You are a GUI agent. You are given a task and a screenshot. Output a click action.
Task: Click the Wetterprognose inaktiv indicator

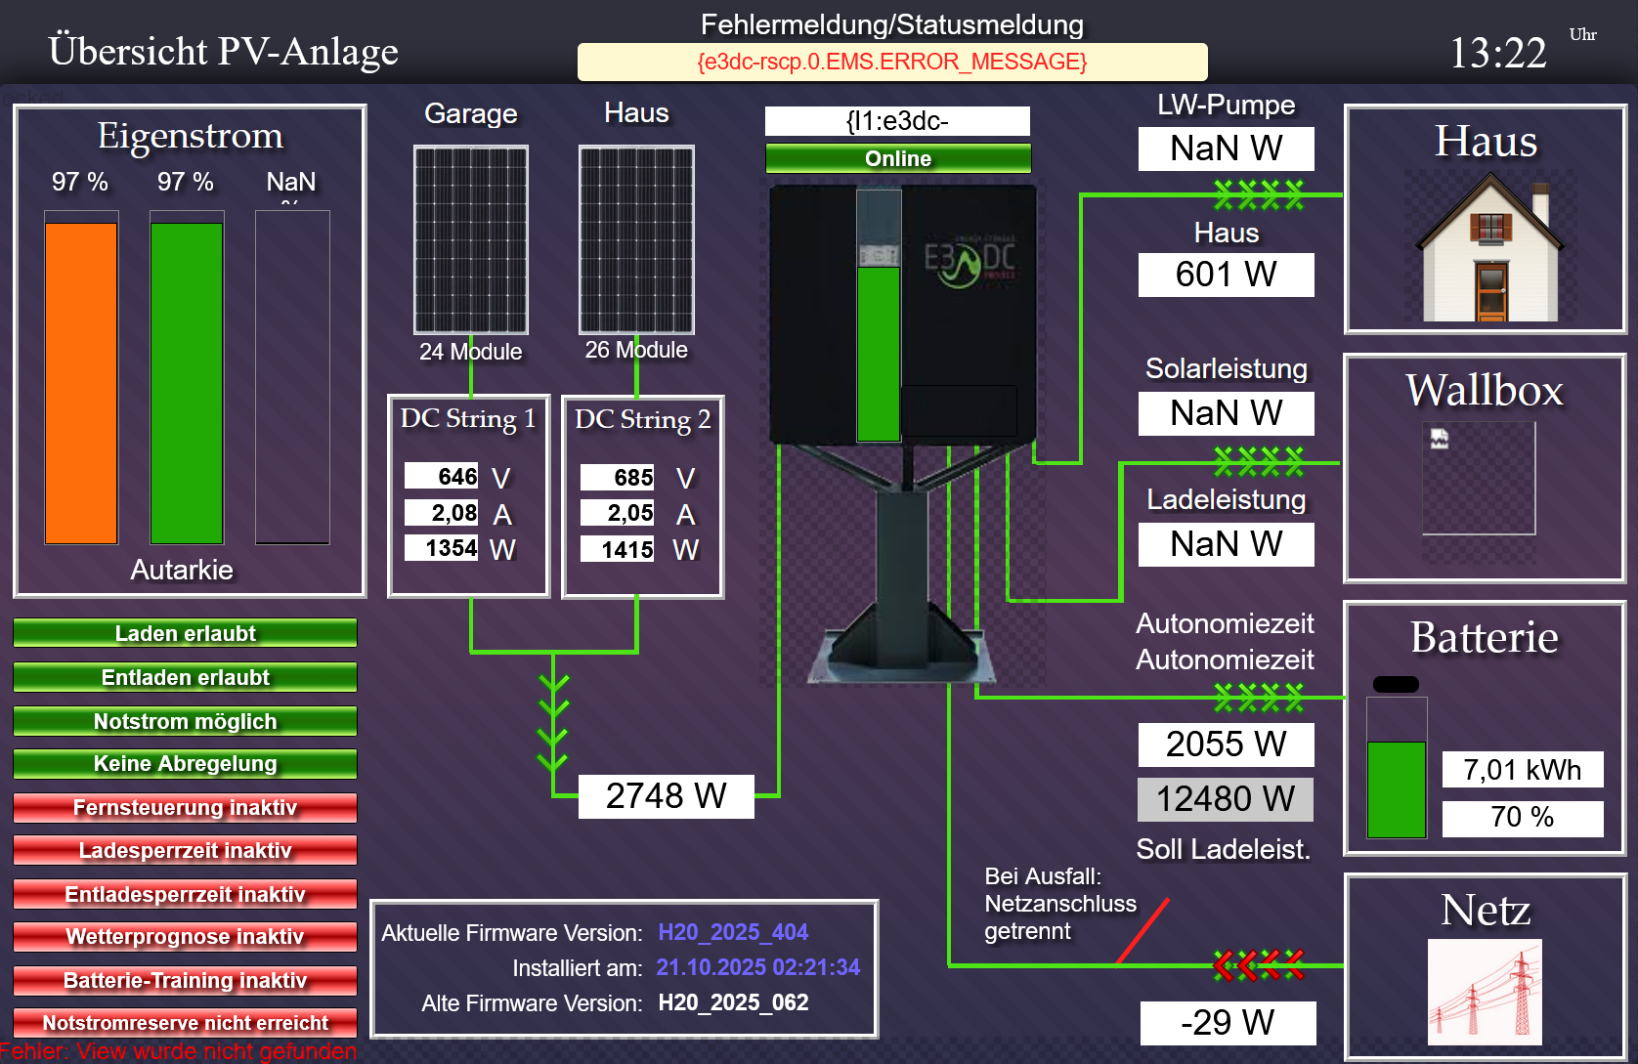tap(185, 937)
